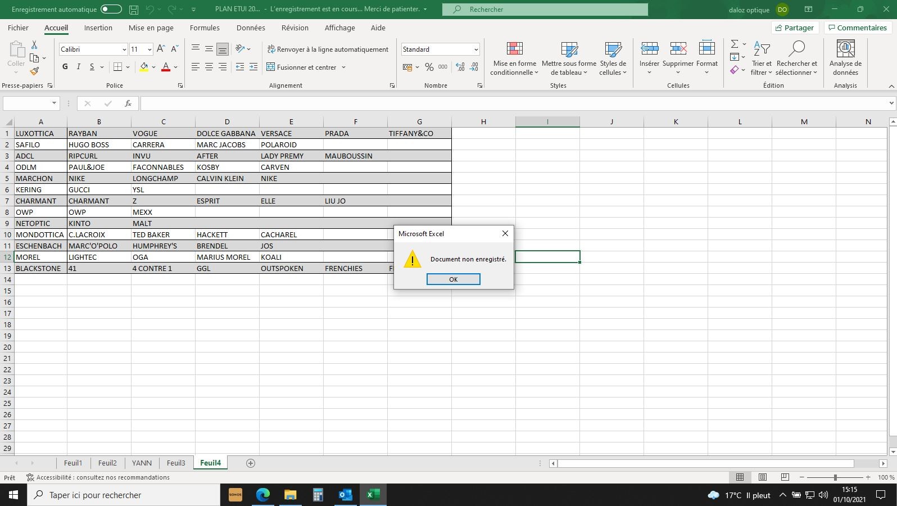Add a new sheet with plus icon

(251, 463)
